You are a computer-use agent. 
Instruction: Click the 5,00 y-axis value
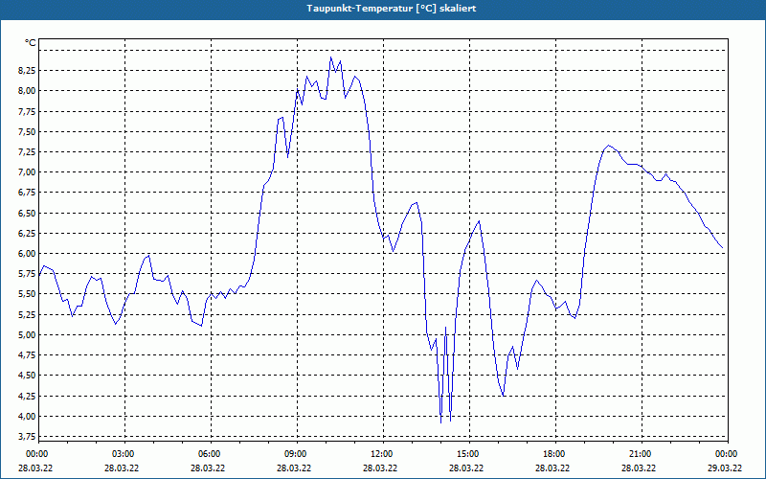click(27, 334)
